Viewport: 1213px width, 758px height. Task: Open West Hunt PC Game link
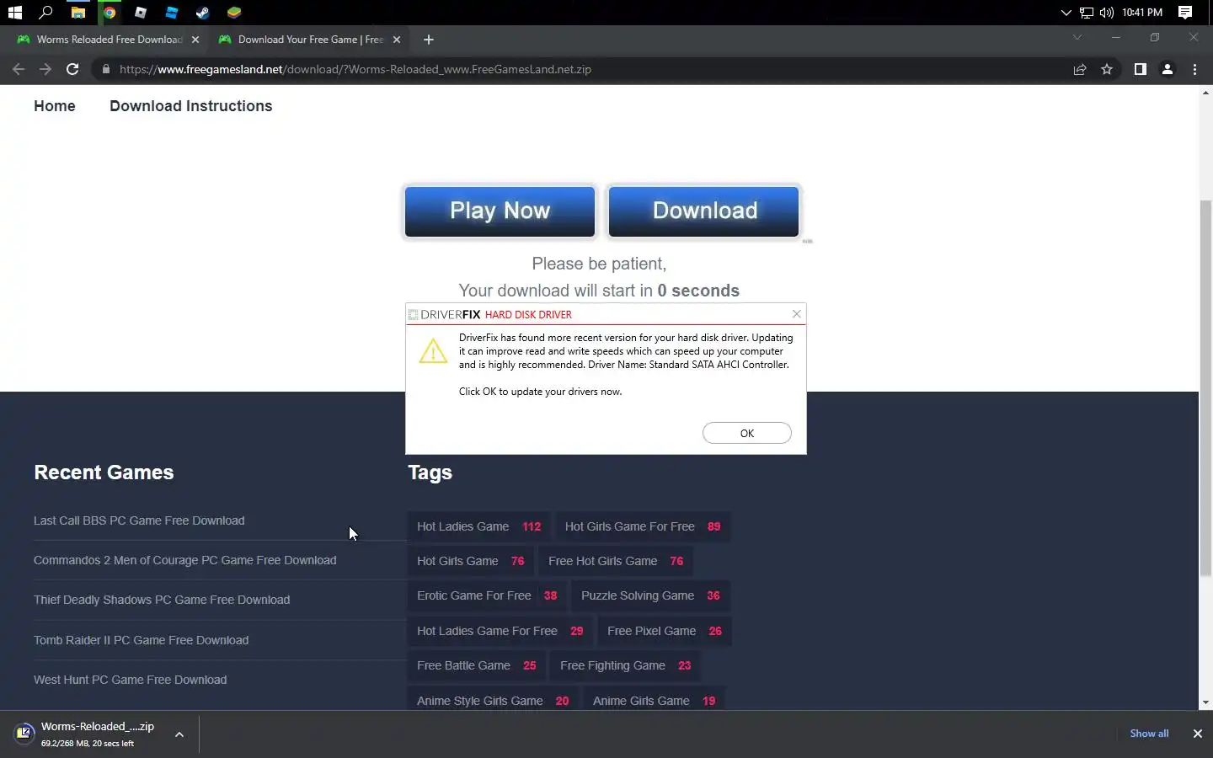coord(131,680)
